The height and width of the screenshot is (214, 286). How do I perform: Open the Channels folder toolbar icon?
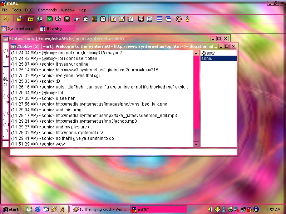pyautogui.click(x=31, y=19)
